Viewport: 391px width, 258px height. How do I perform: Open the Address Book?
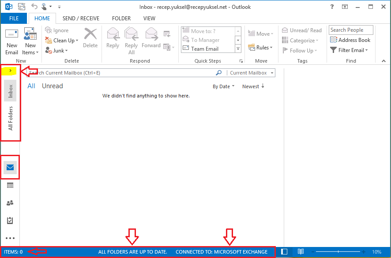(x=350, y=40)
